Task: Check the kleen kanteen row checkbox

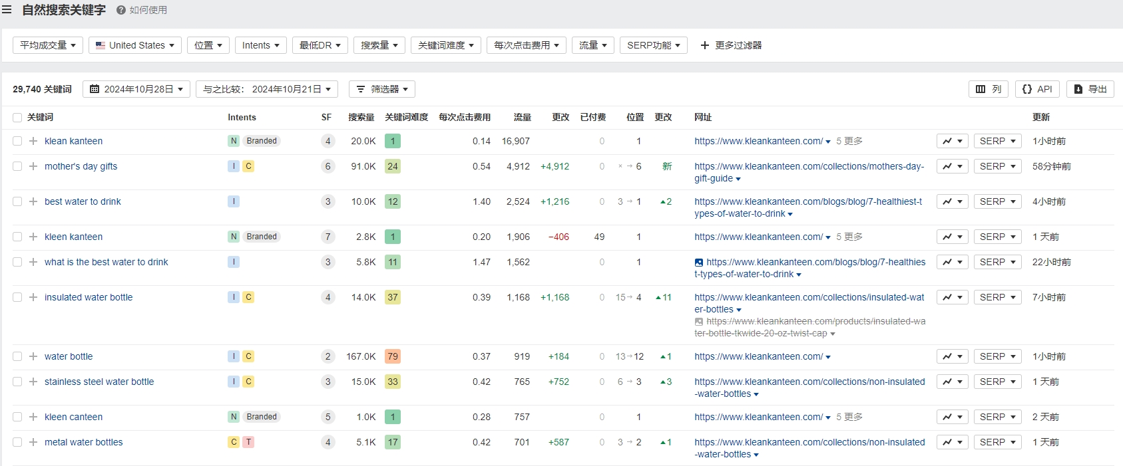Action: coord(17,237)
